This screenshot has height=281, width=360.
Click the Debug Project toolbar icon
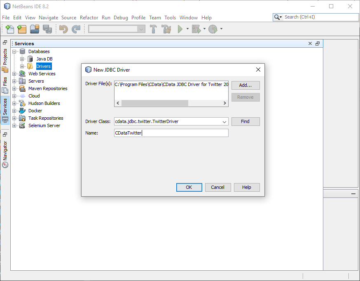pos(196,29)
